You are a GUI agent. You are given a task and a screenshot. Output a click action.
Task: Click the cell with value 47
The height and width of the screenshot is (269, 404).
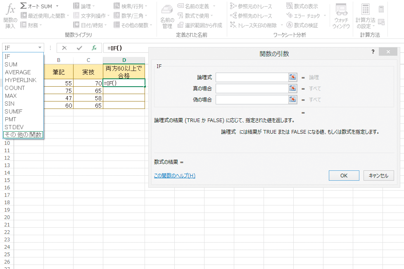(x=59, y=98)
